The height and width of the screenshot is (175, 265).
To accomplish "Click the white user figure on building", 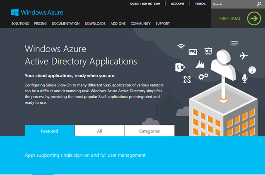I will coord(223,65).
